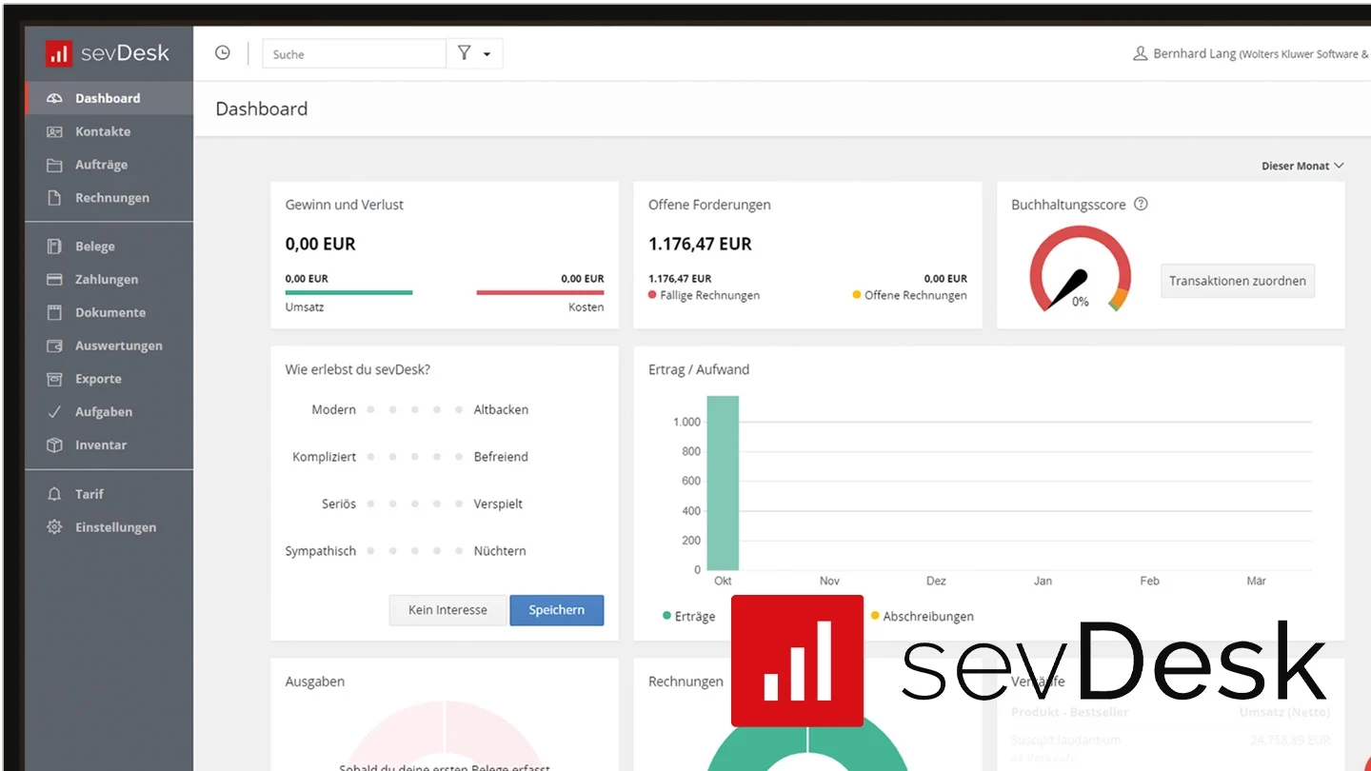Open the Einstellungen menu item label
This screenshot has height=771, width=1371.
(x=116, y=527)
